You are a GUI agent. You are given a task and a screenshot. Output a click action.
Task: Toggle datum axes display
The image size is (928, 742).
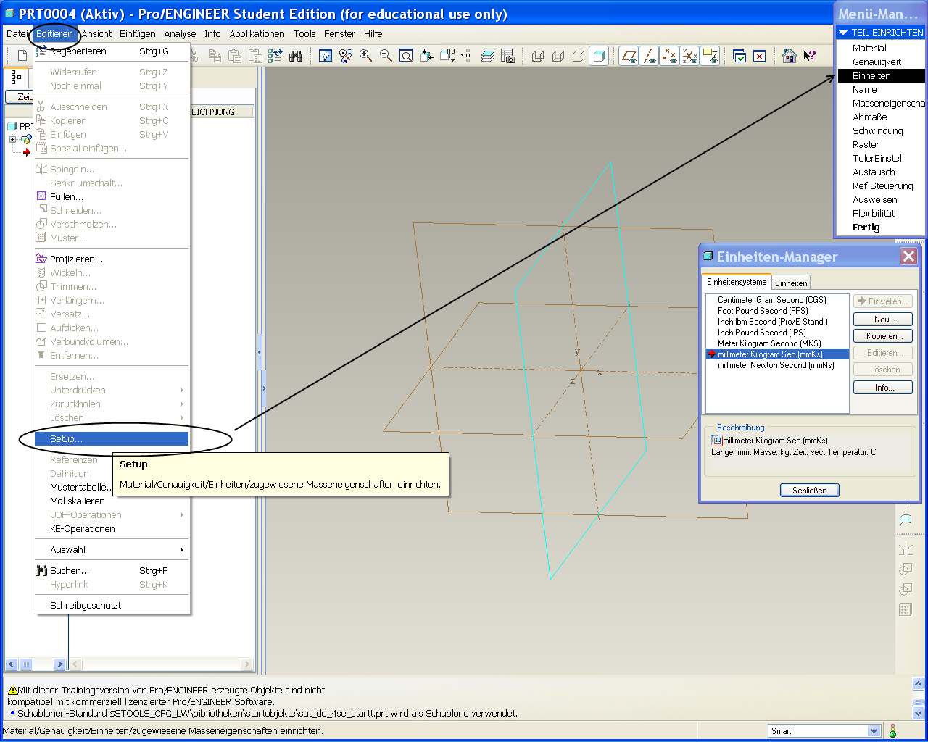(x=649, y=56)
